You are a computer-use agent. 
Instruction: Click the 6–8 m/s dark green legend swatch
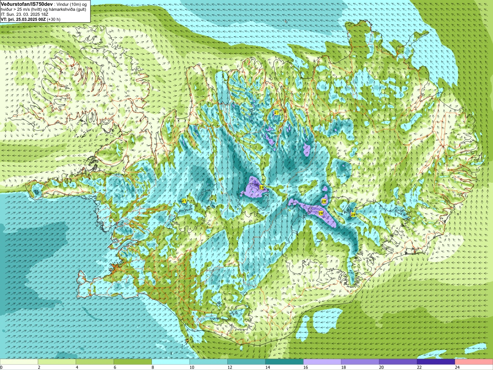point(133,362)
